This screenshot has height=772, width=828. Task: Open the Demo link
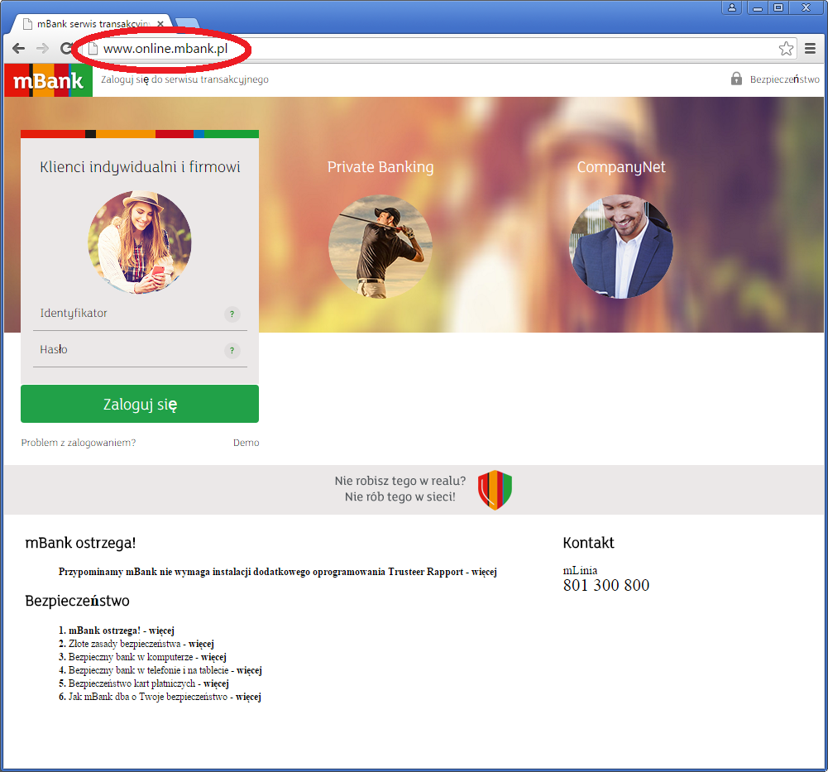[x=246, y=443]
